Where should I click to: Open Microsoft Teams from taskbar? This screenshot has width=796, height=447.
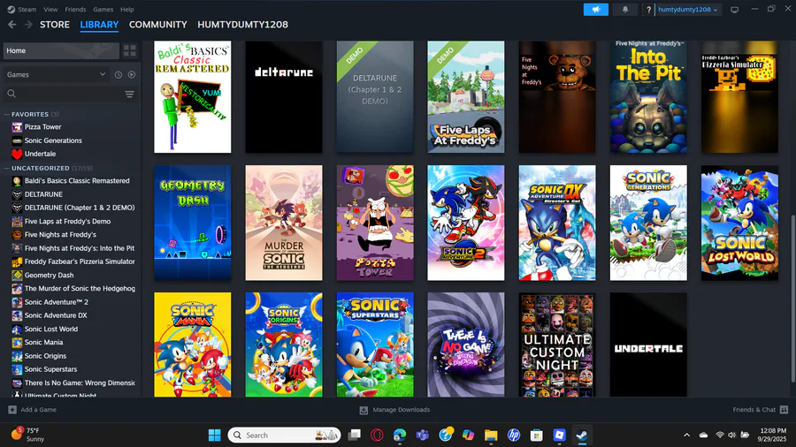coord(423,435)
